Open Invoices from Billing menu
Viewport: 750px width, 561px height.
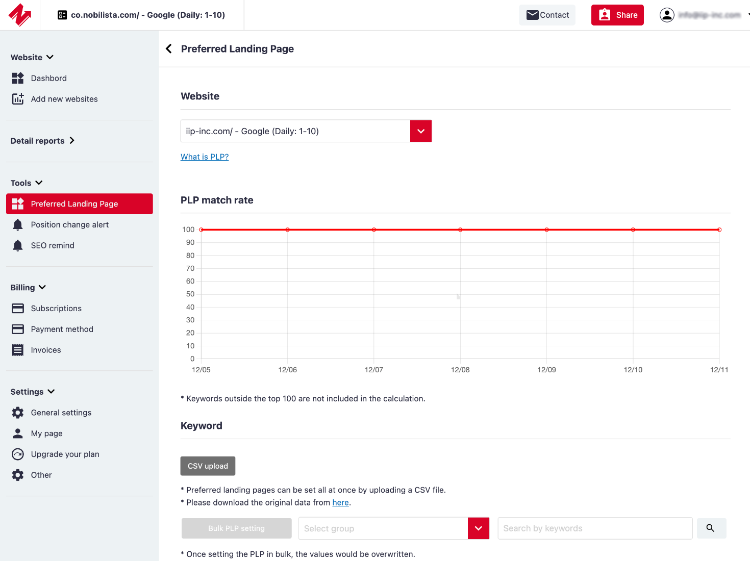pos(45,350)
